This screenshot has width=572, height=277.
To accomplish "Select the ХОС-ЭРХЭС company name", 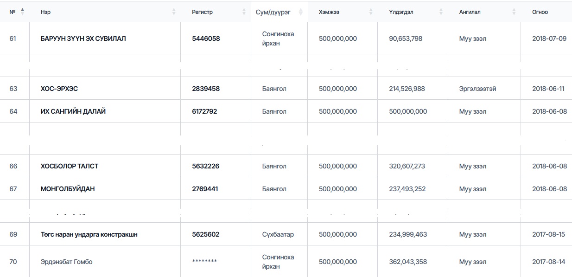I will point(63,89).
